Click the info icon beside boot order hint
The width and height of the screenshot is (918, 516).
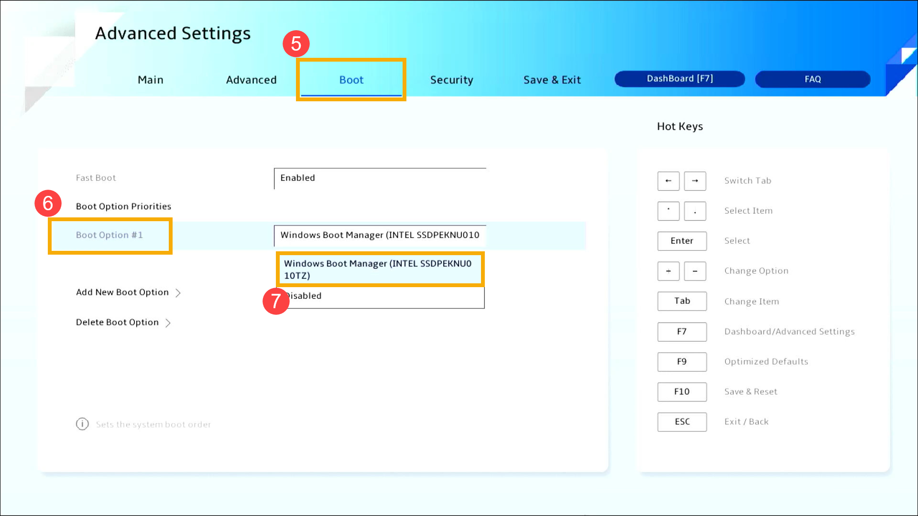tap(82, 424)
